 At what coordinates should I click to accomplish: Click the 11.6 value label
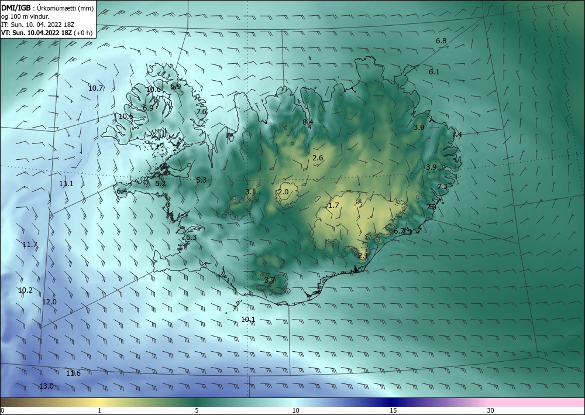pyautogui.click(x=73, y=373)
